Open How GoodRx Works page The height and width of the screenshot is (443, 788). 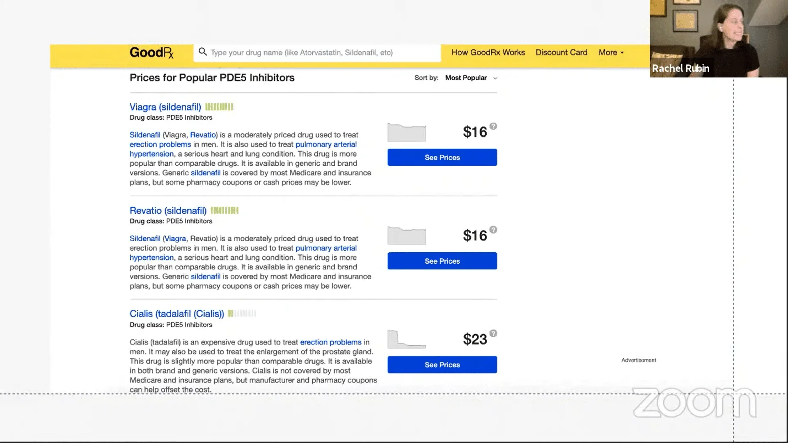(488, 53)
